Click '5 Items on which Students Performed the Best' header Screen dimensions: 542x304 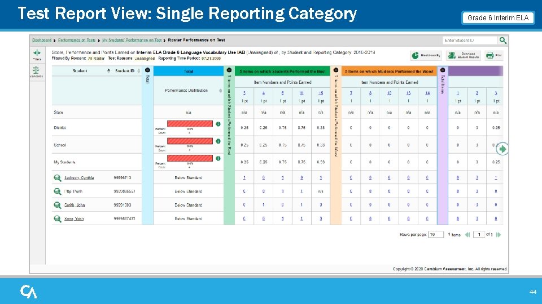point(282,71)
